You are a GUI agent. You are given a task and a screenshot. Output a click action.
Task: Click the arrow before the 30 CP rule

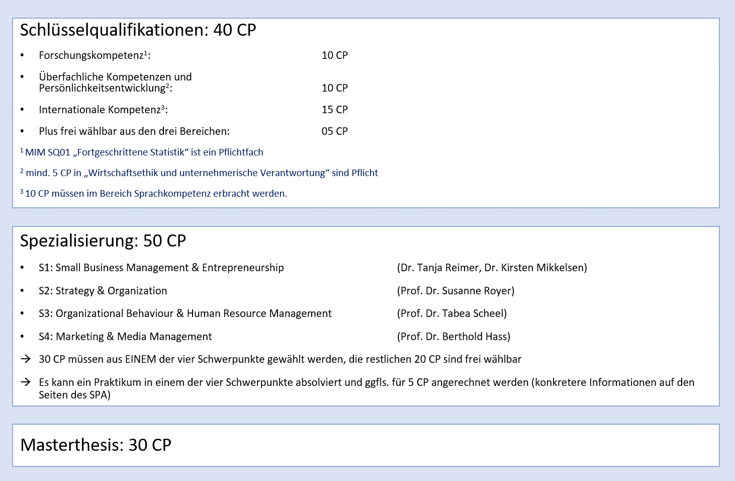pos(26,359)
